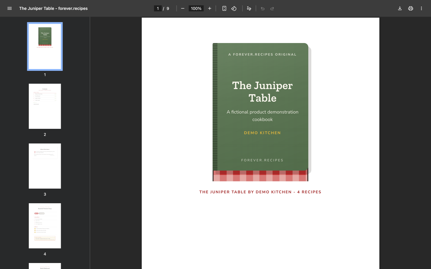Download the PDF file
Viewport: 431px width, 269px height.
[x=400, y=8]
